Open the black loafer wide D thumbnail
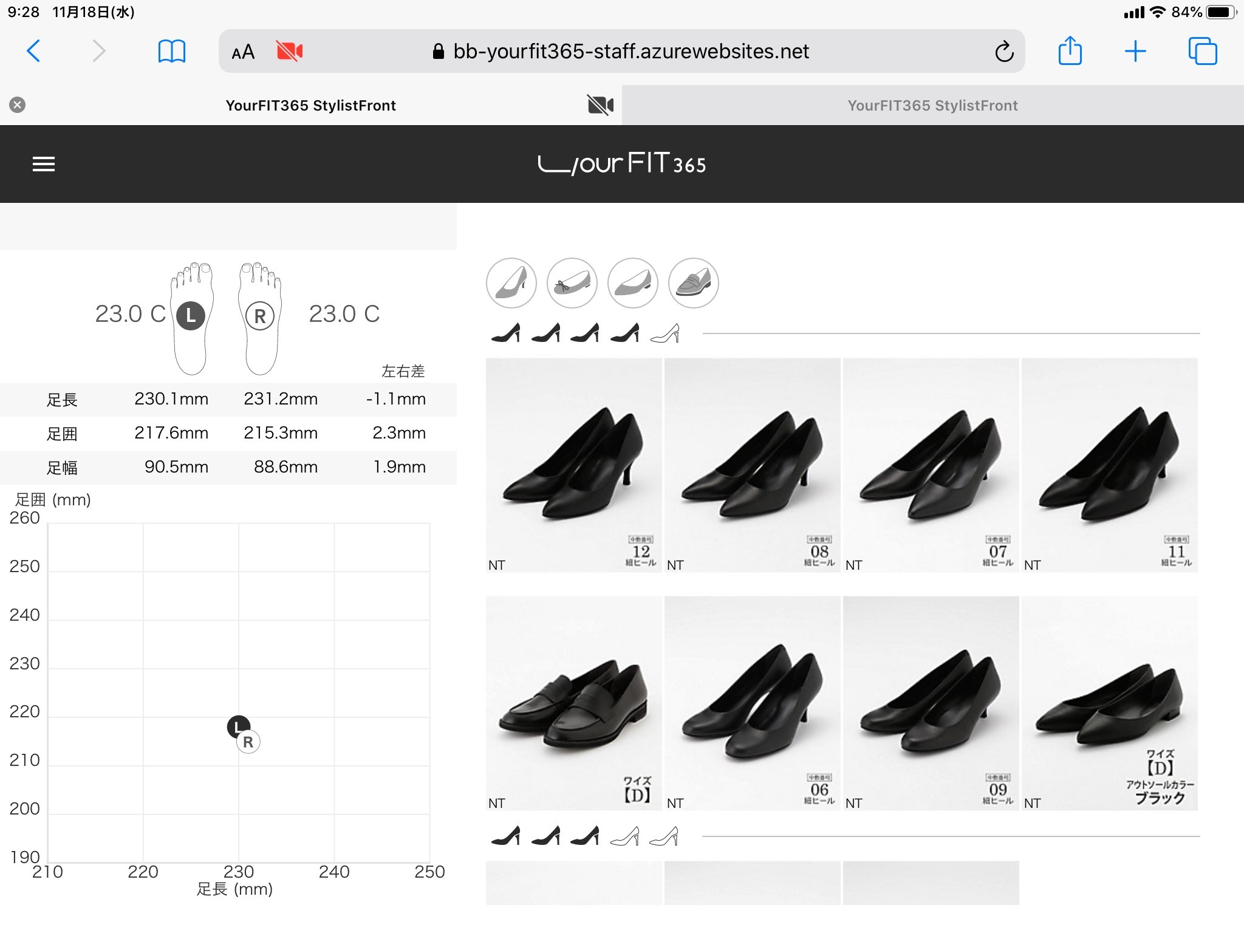The image size is (1244, 933). [573, 703]
